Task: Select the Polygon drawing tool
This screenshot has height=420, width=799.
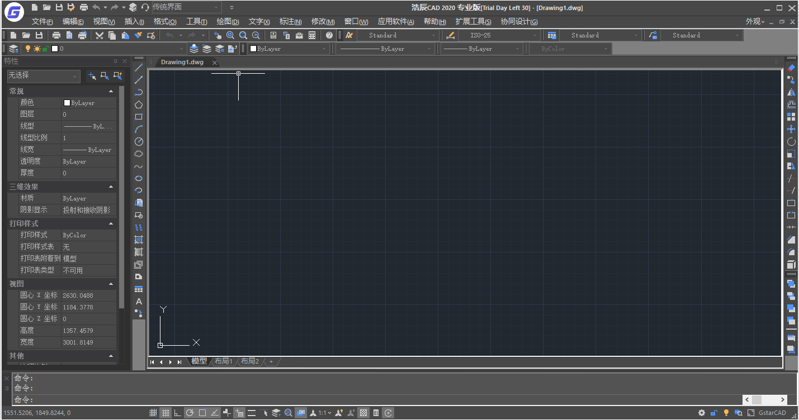Action: click(x=139, y=104)
